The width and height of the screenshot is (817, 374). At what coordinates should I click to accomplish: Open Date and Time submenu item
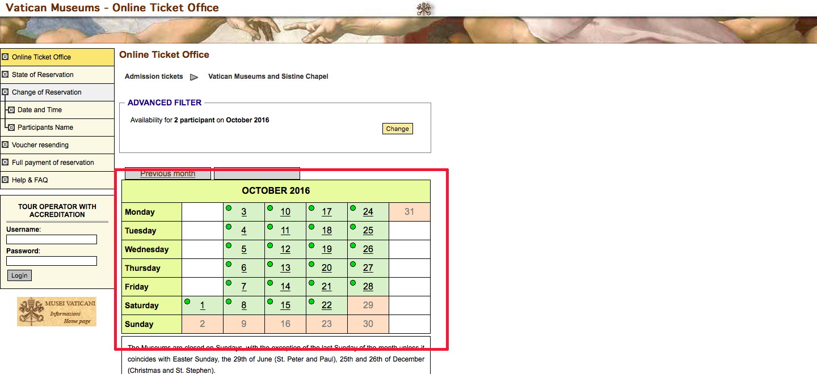pyautogui.click(x=40, y=110)
